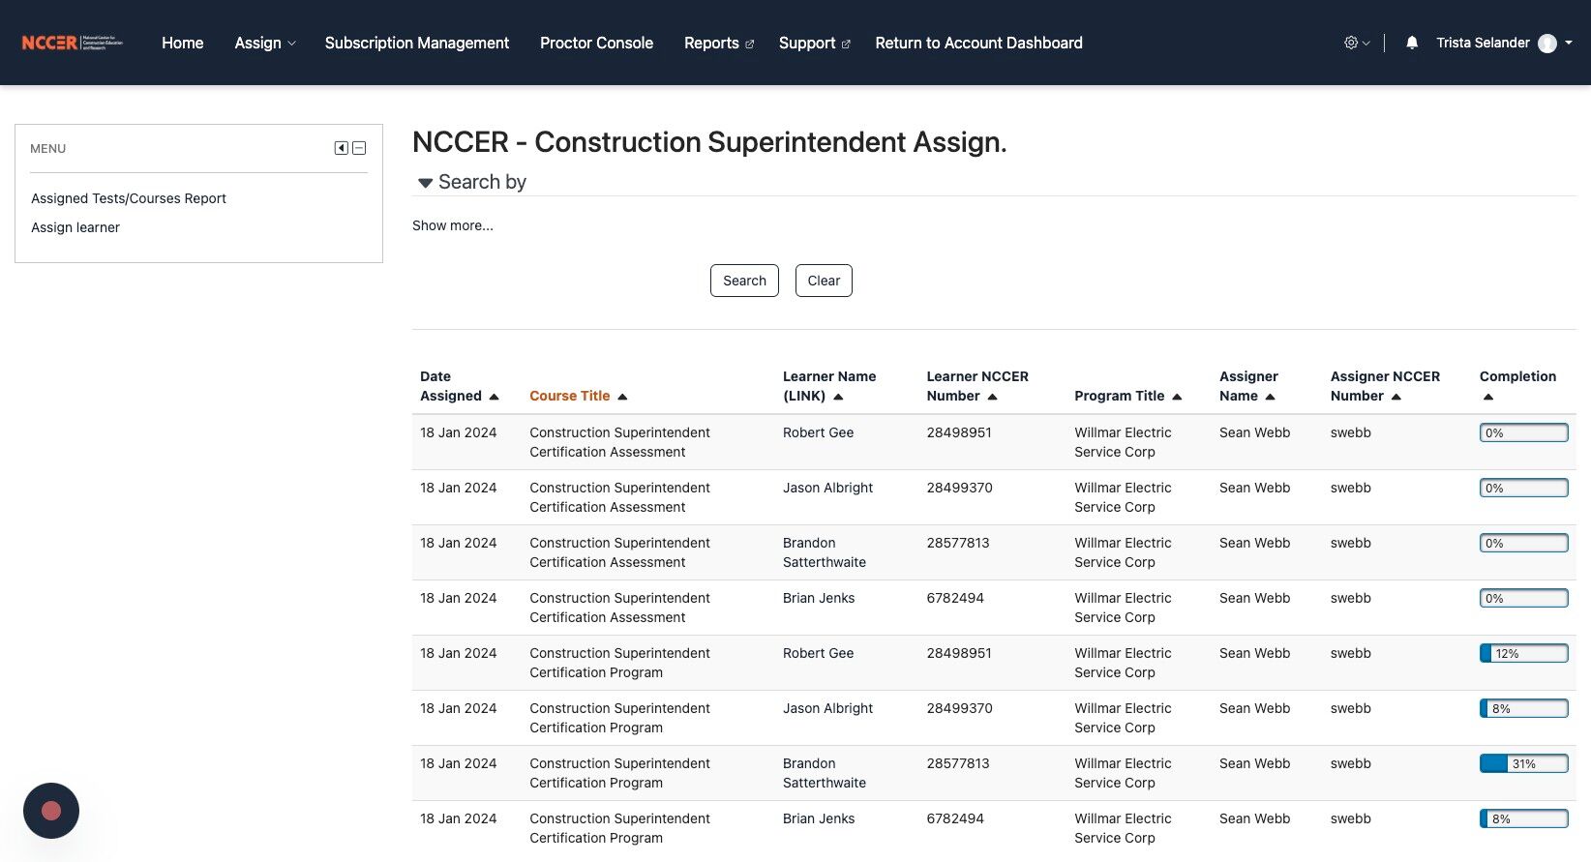Image resolution: width=1591 pixels, height=862 pixels.
Task: Click the Trista Selander user name
Action: coord(1483,43)
